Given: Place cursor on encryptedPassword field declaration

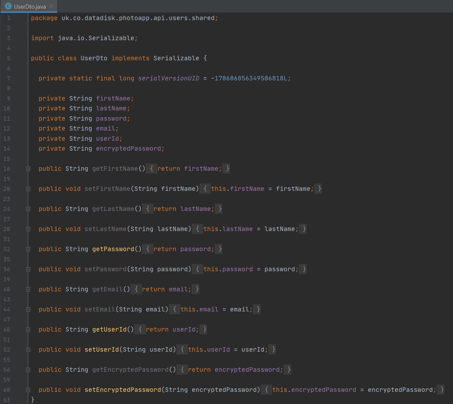Looking at the screenshot, I should click(128, 149).
